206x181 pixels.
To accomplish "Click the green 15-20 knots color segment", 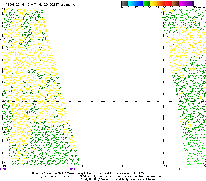I will 146,3.
